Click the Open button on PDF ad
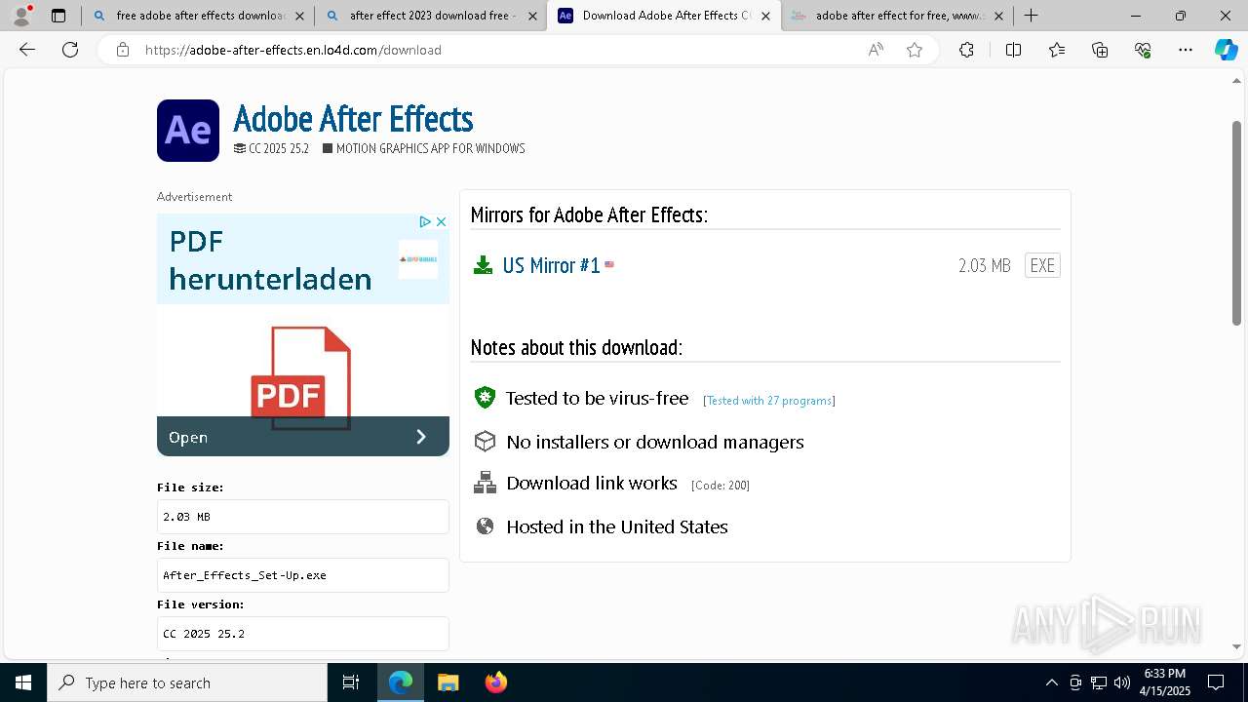 (303, 437)
